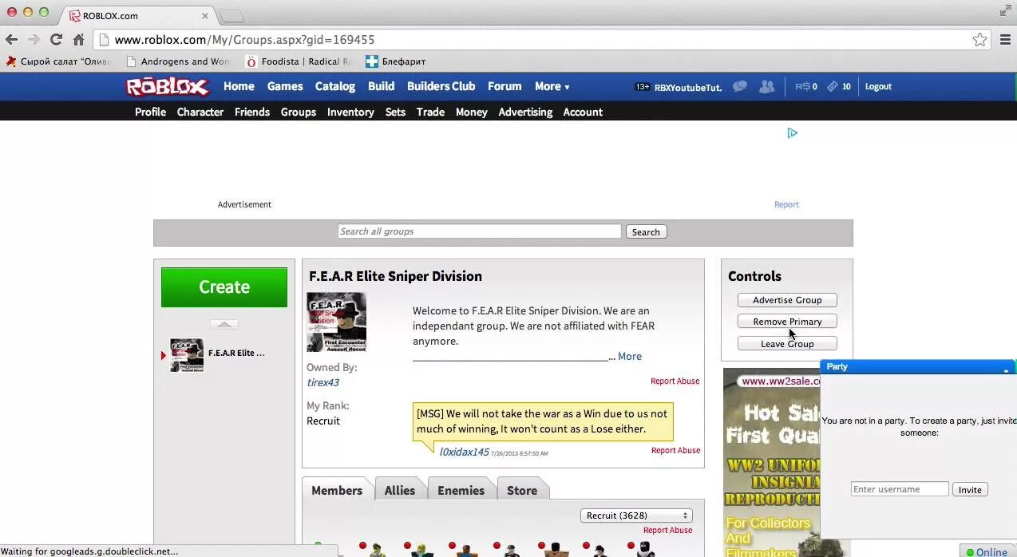1017x557 pixels.
Task: Open the Games menu item
Action: tap(285, 86)
